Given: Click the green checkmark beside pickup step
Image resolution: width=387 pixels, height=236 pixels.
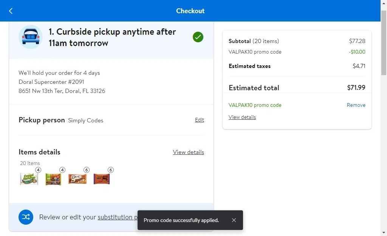Looking at the screenshot, I should [x=198, y=37].
